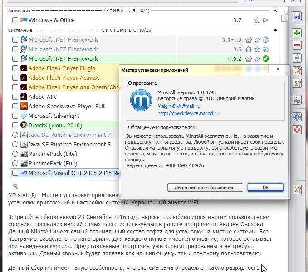Tick the Adobe Shockwave Player Full checkbox
This screenshot has width=308, height=272.
(x=15, y=106)
